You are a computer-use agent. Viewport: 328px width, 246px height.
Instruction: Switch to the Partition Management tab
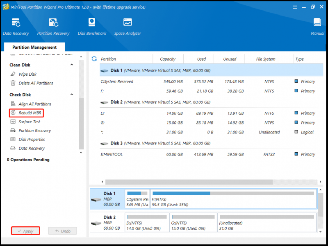coord(34,47)
